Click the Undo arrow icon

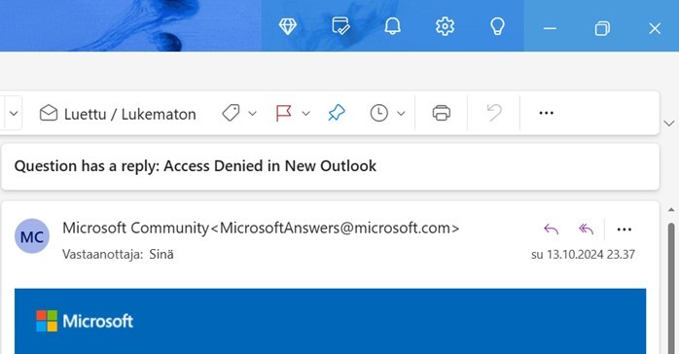494,113
